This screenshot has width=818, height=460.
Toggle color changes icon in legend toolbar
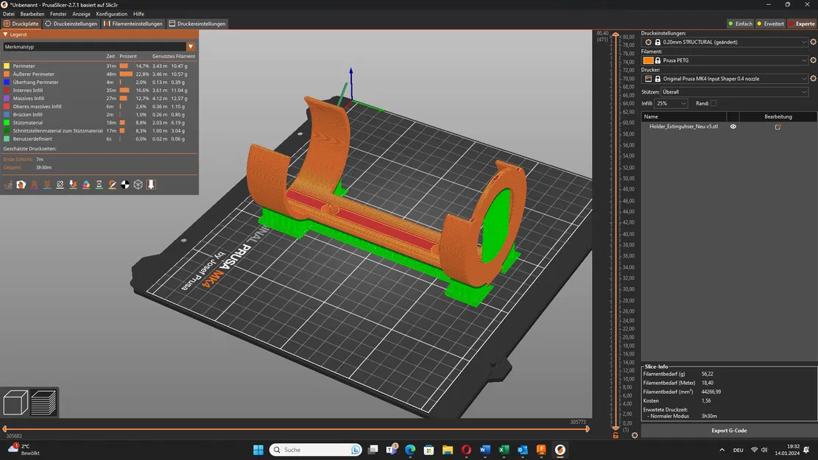[86, 185]
